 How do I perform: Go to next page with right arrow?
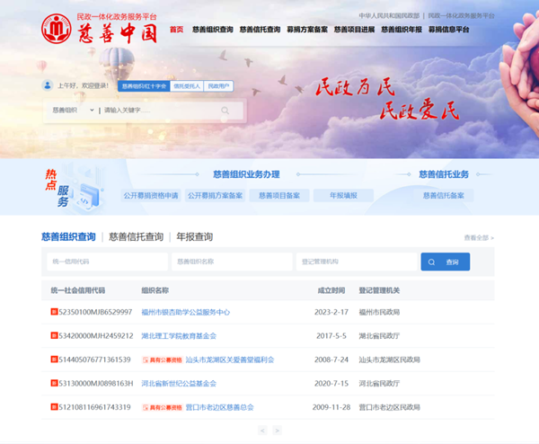(x=277, y=431)
